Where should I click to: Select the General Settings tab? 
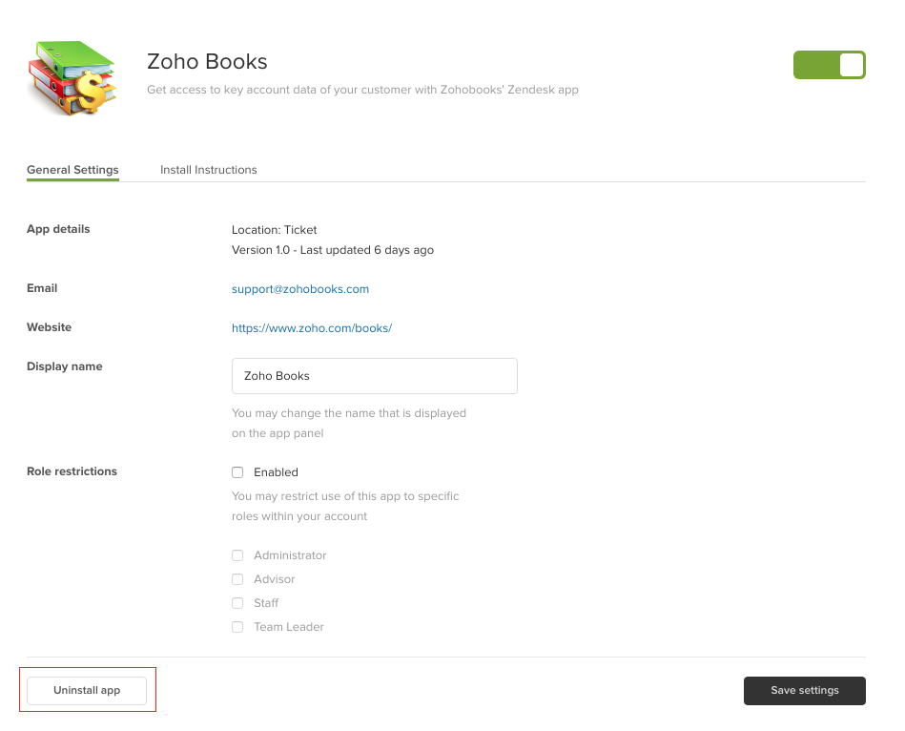tap(72, 170)
